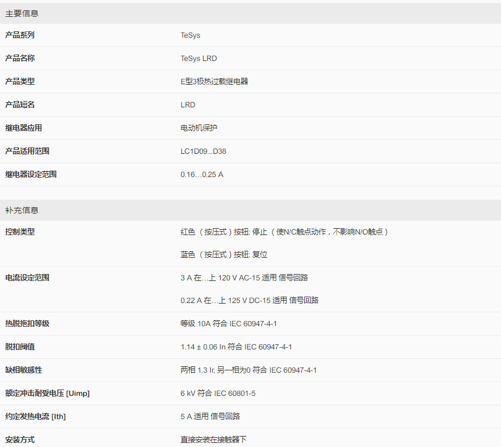Select the 5 A 适用 信号回路 value
501x447 pixels.
coord(210,416)
